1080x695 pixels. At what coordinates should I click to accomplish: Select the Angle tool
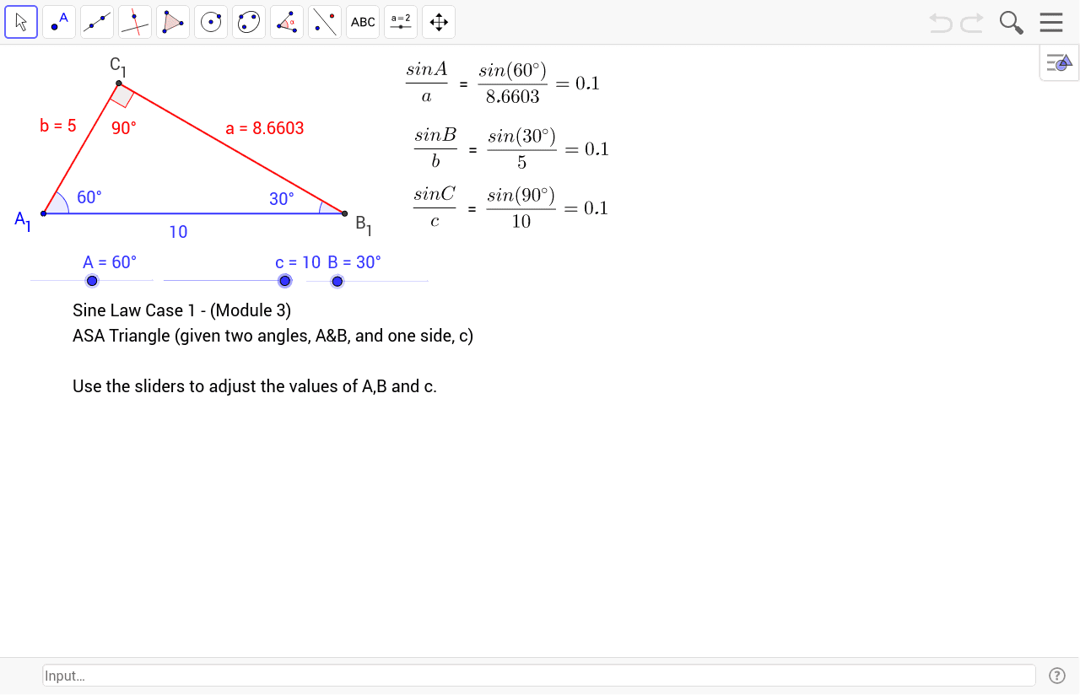point(287,22)
